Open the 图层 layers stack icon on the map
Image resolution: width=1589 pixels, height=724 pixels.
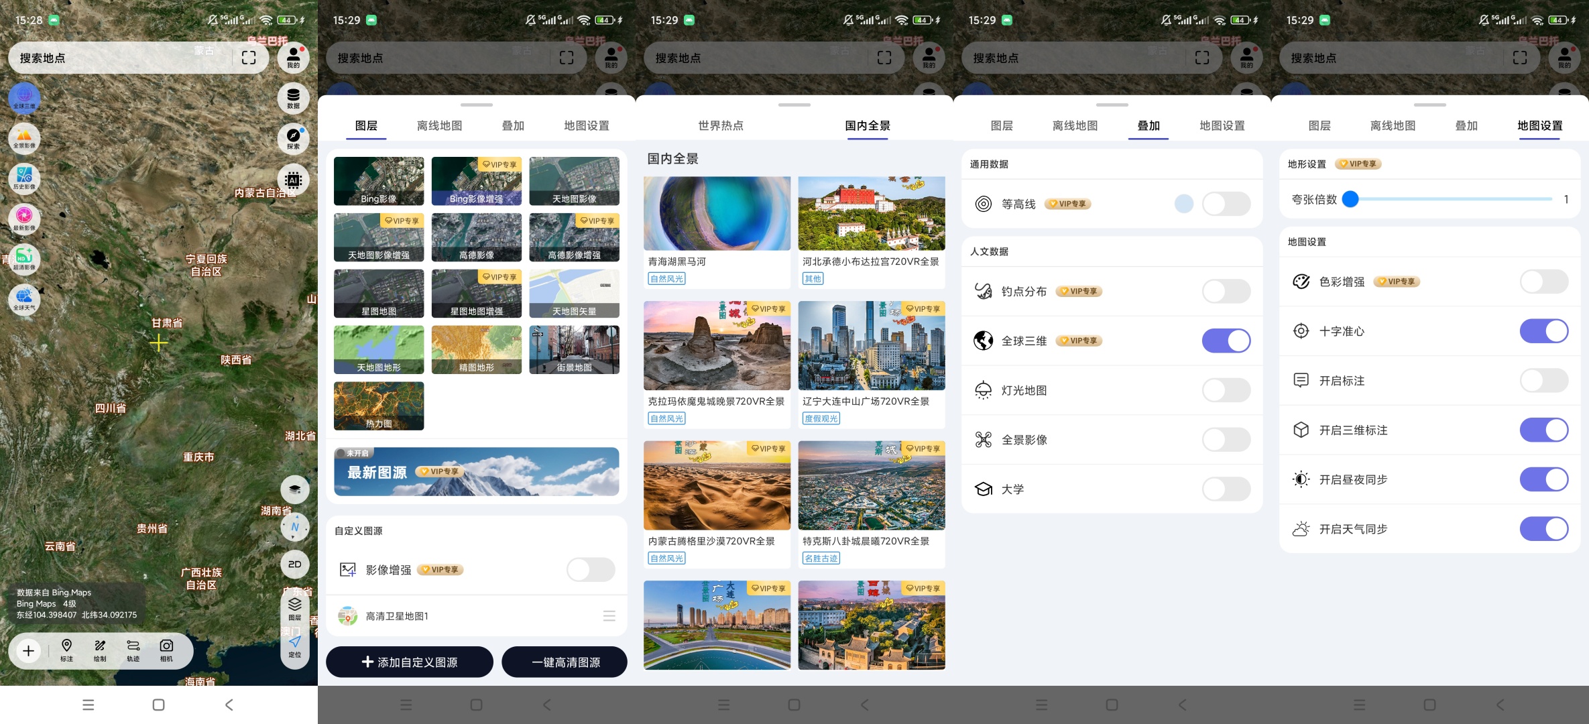[294, 609]
